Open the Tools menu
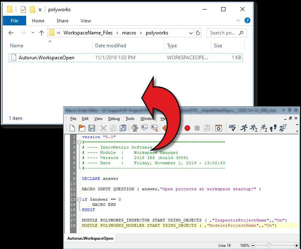This screenshot has width=301, height=249. pyautogui.click(x=130, y=119)
